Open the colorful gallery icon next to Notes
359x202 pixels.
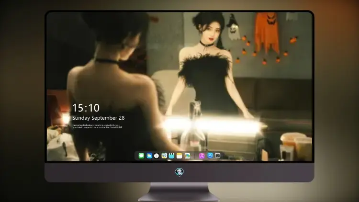(187, 156)
